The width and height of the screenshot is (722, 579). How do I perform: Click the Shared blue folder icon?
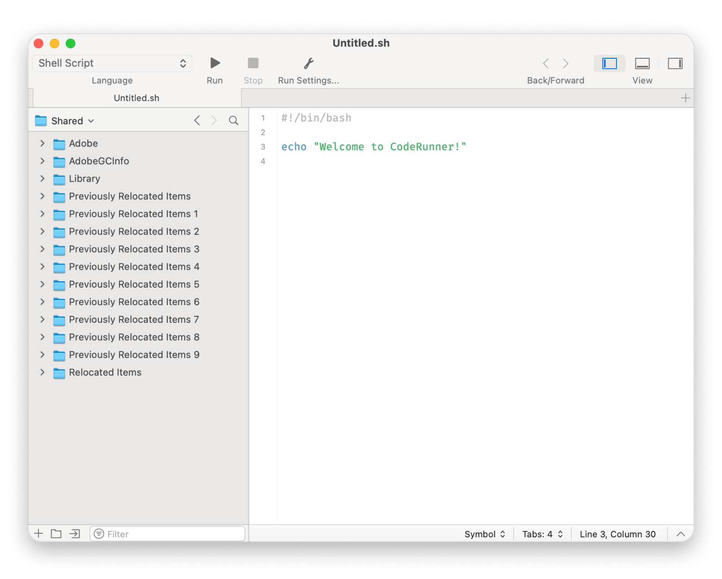click(41, 121)
